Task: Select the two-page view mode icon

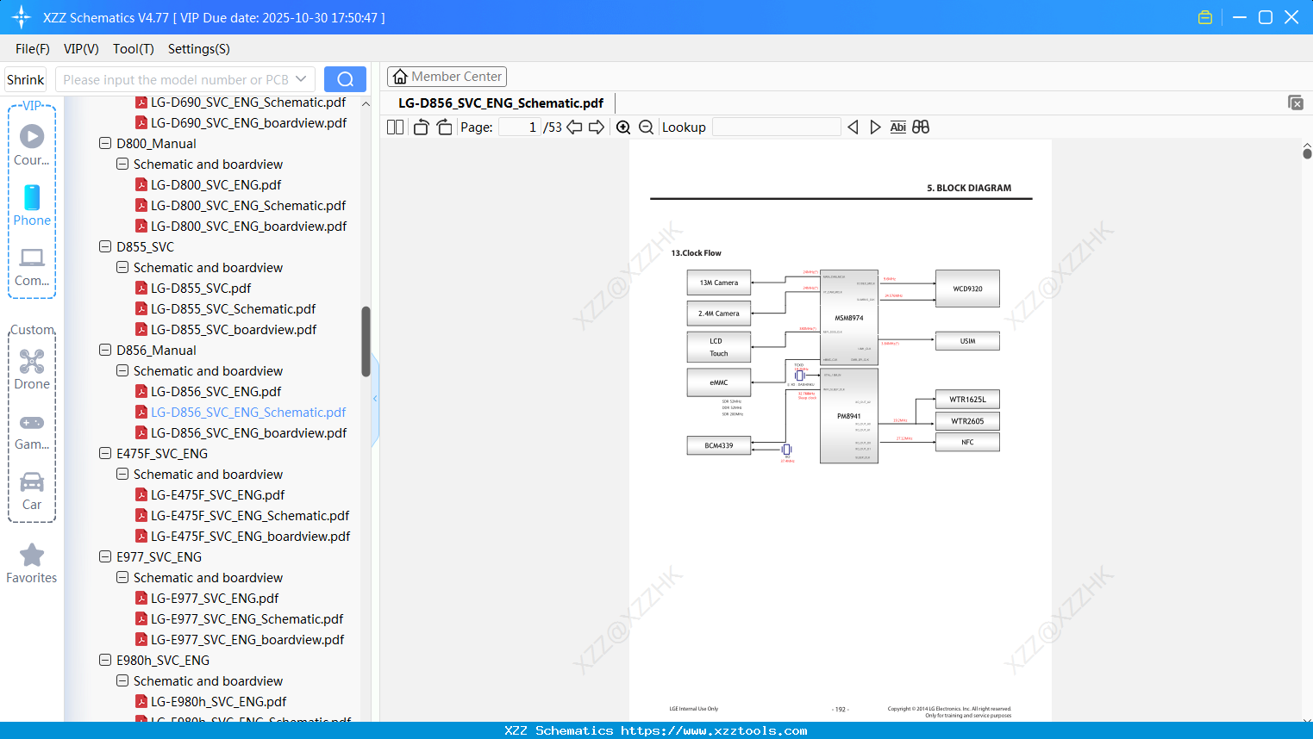Action: tap(394, 127)
